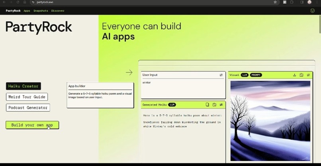Click the address bar URL partyrock.aws

45,2
